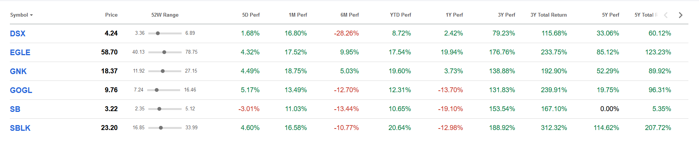Sort by the 3Y Total Return header
Image resolution: width=699 pixels, height=144 pixels.
(x=549, y=15)
